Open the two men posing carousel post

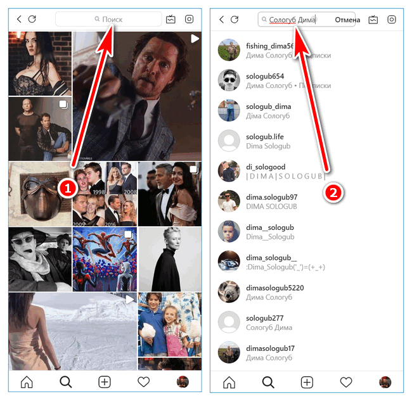[x=40, y=129]
